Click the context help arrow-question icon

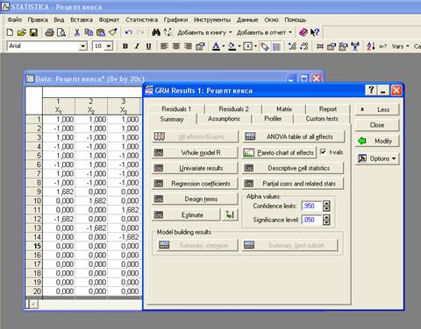point(315,32)
